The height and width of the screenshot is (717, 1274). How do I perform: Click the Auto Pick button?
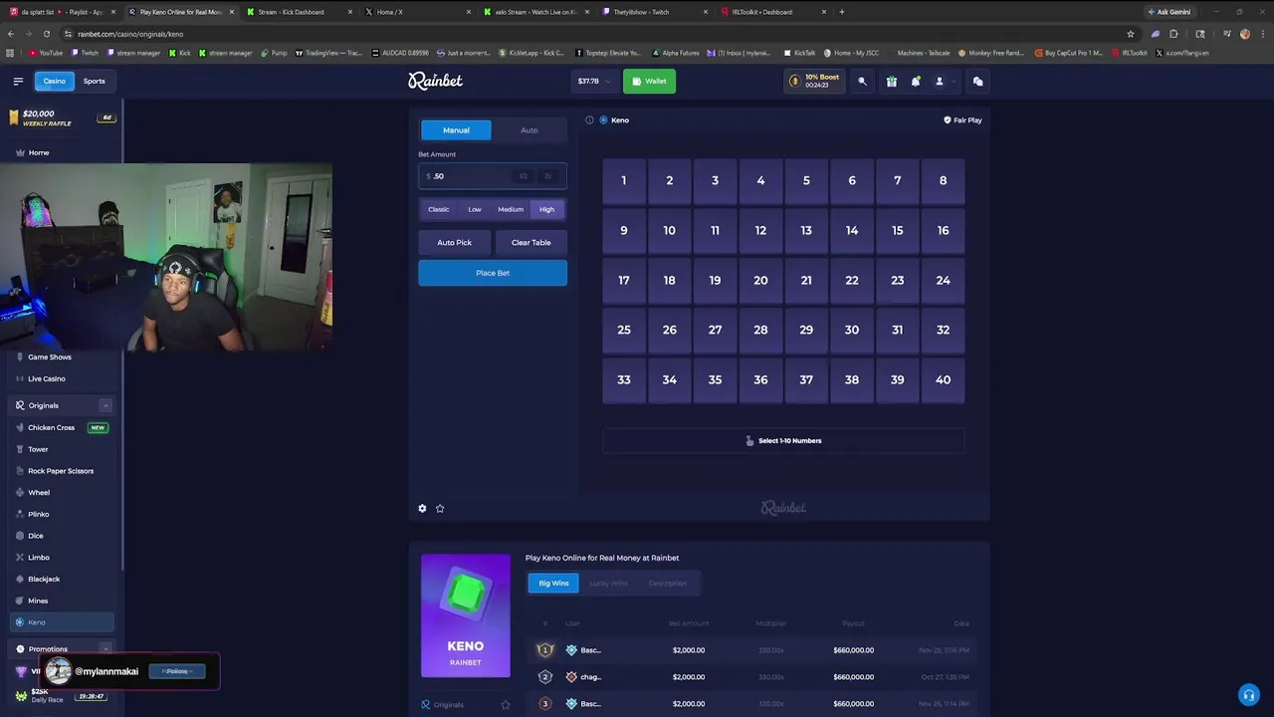pos(454,242)
